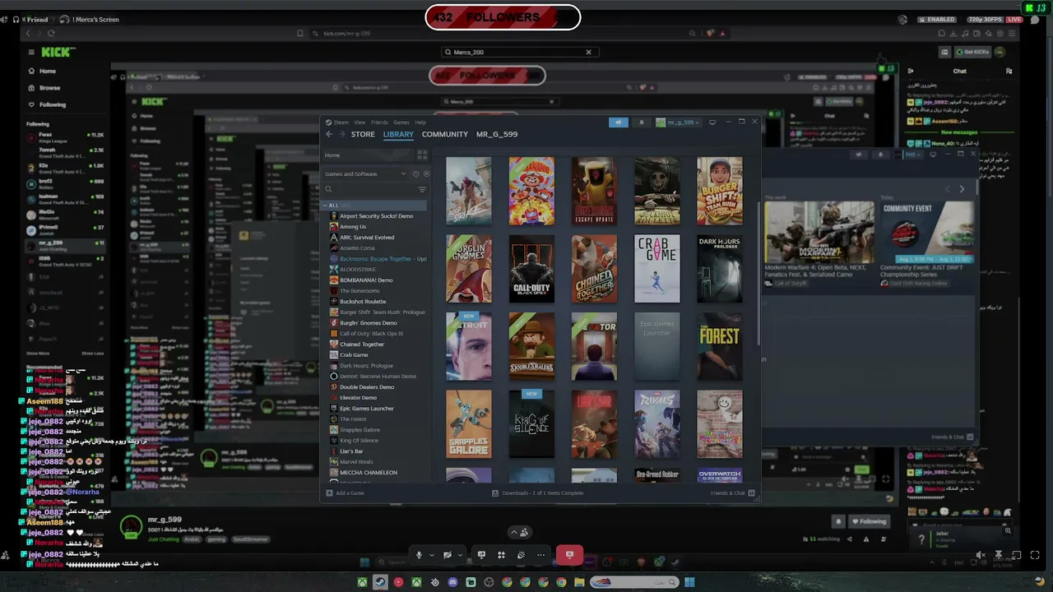Select ARK: Survival Evolved in the list
The height and width of the screenshot is (592, 1053).
coord(367,238)
